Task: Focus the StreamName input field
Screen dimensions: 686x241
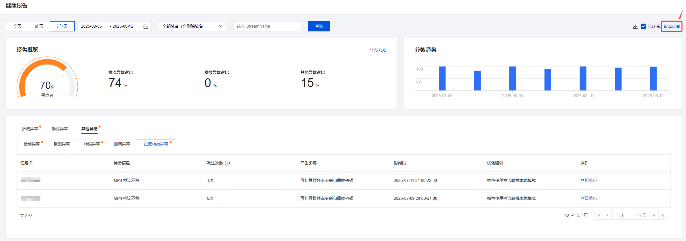Action: coord(267,26)
